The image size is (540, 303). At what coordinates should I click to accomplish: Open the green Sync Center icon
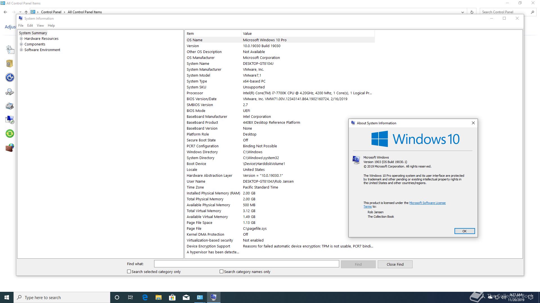(x=10, y=134)
